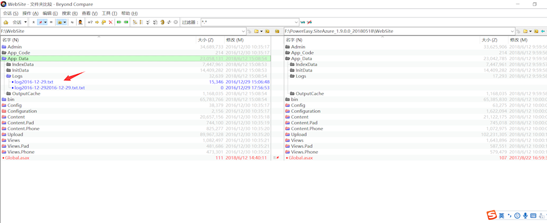
Task: Open the 查看 (V) menu
Action: 90,13
